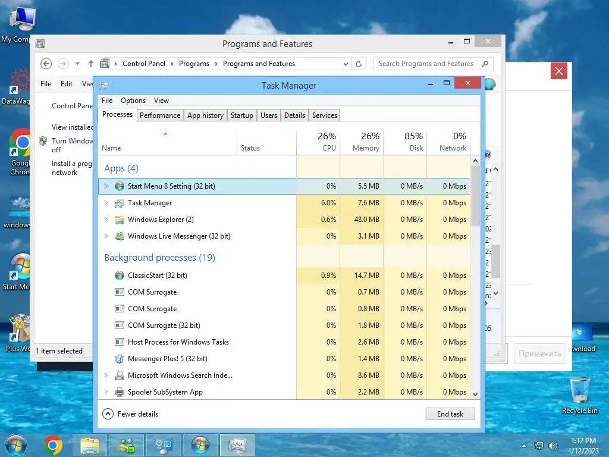Open the network icon in system tray
This screenshot has width=609, height=457.
click(539, 446)
